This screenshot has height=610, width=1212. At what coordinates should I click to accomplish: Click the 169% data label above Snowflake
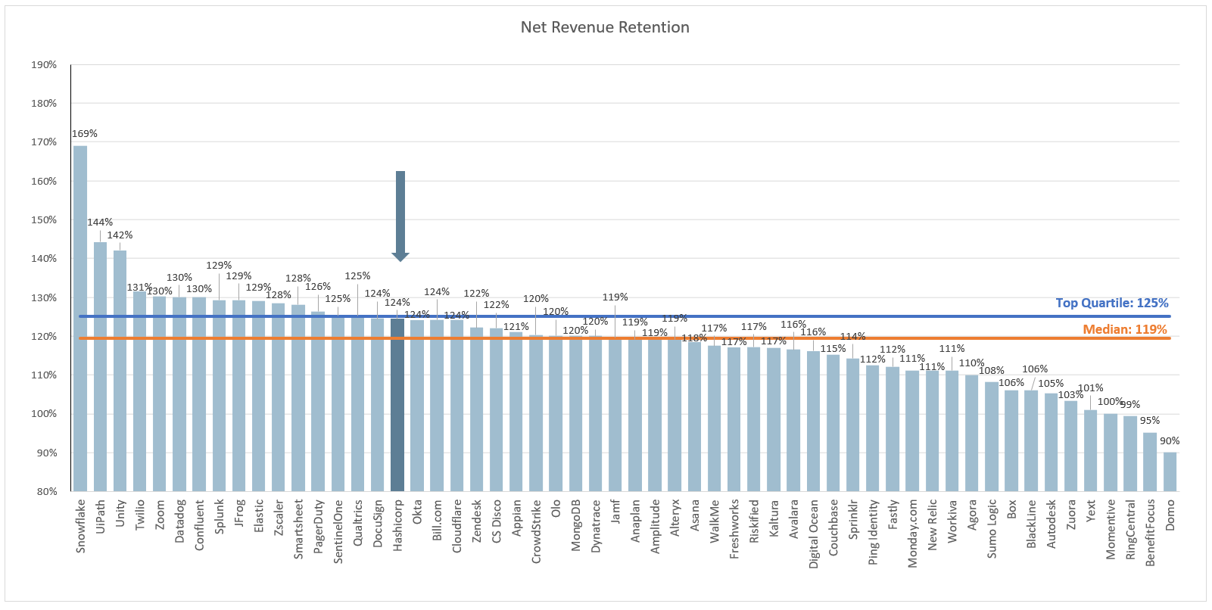pyautogui.click(x=85, y=134)
